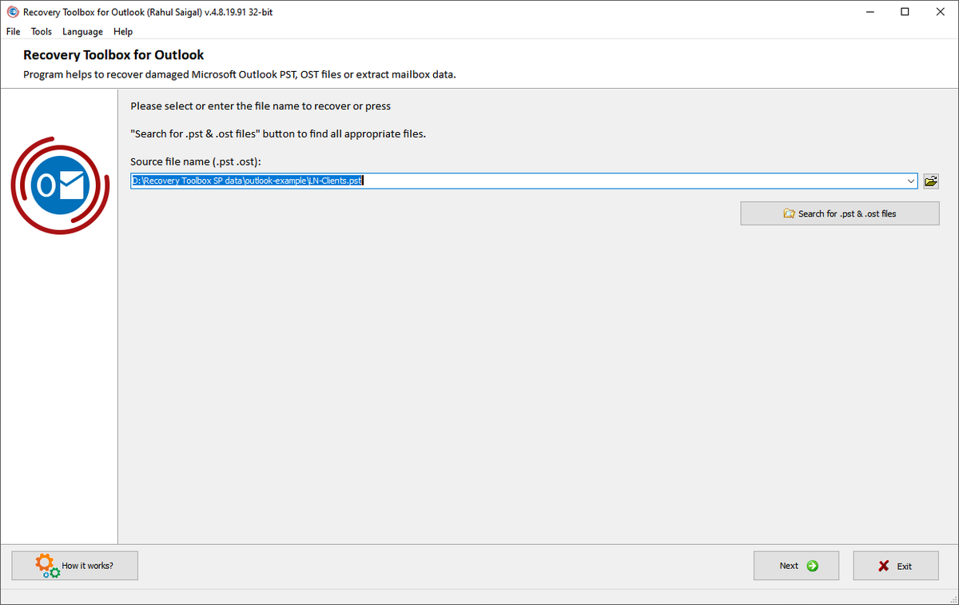Open the File menu

pyautogui.click(x=13, y=31)
